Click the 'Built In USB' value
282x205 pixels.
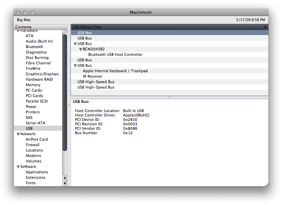pyautogui.click(x=134, y=111)
